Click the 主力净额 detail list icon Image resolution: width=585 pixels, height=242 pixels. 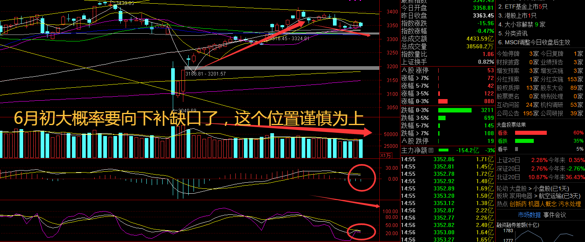(x=431, y=150)
